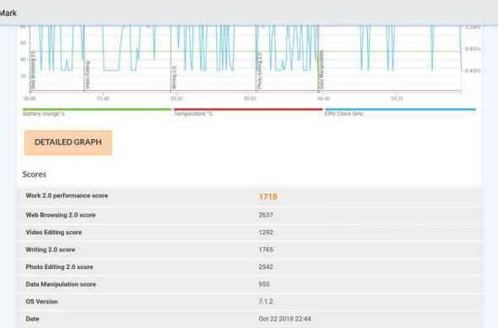Viewport: 498px width, 328px height.
Task: Select the Web Browsing 2.0 graph marker
Action: click(x=33, y=71)
